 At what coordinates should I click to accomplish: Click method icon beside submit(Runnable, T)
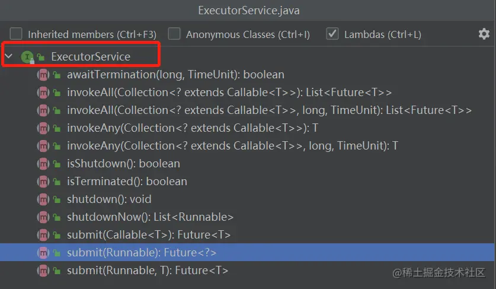[x=43, y=271]
